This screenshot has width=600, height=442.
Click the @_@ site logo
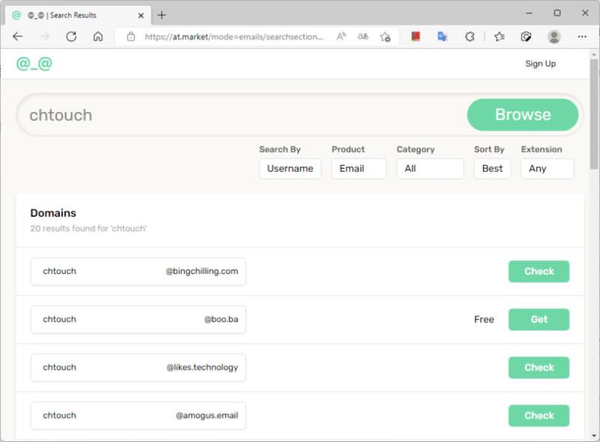tap(34, 64)
